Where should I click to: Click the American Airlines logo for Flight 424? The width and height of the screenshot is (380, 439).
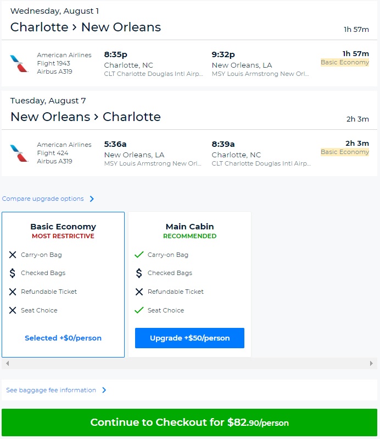pyautogui.click(x=19, y=153)
